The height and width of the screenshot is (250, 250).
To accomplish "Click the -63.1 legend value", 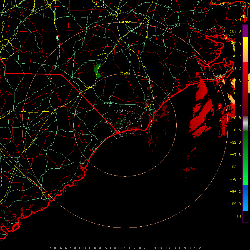I will (x=235, y=167).
